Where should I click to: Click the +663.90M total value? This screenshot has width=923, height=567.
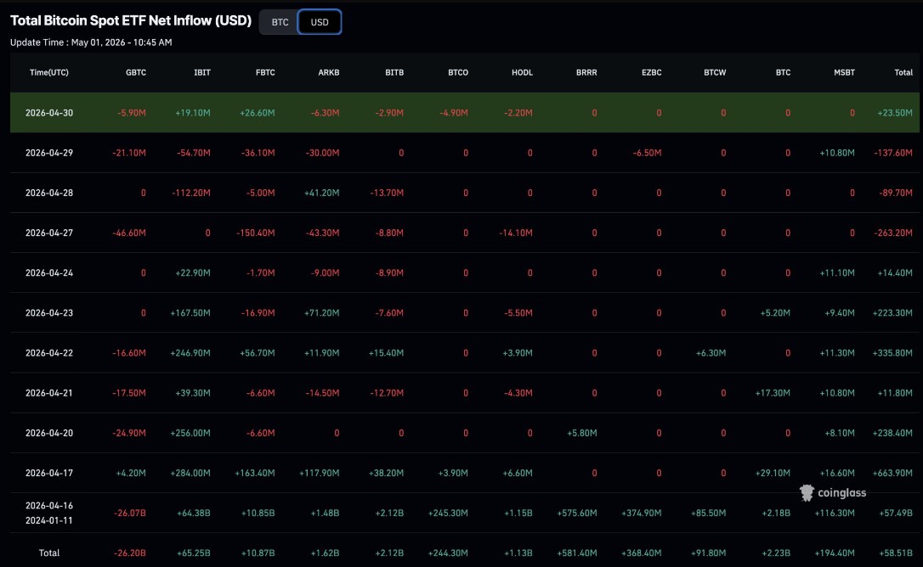coord(892,473)
